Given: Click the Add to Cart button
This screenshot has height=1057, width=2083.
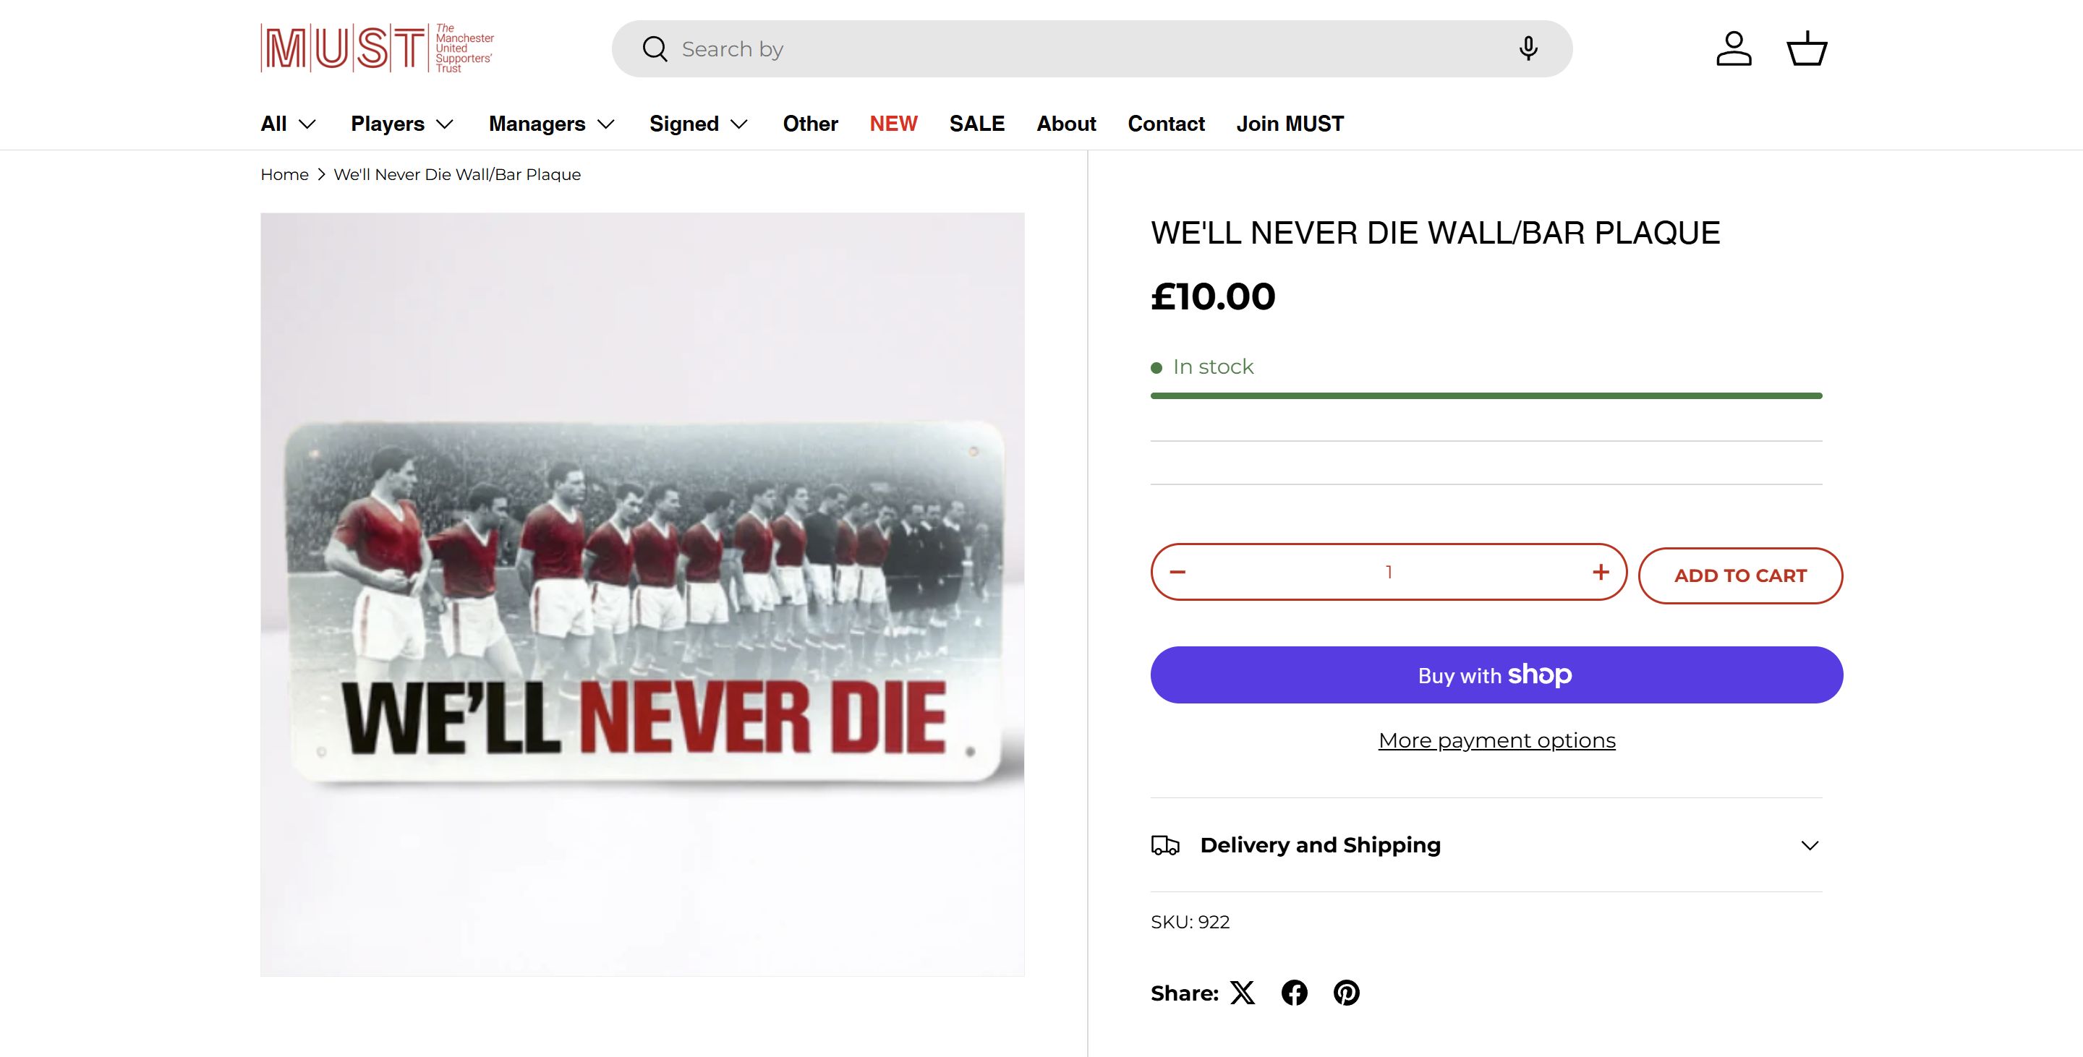Looking at the screenshot, I should tap(1740, 575).
